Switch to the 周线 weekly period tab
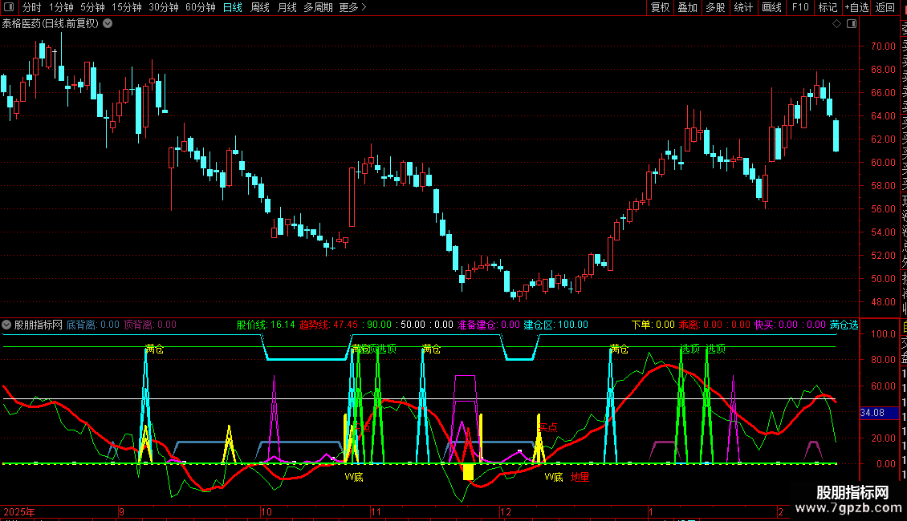This screenshot has height=521, width=907. (x=260, y=7)
